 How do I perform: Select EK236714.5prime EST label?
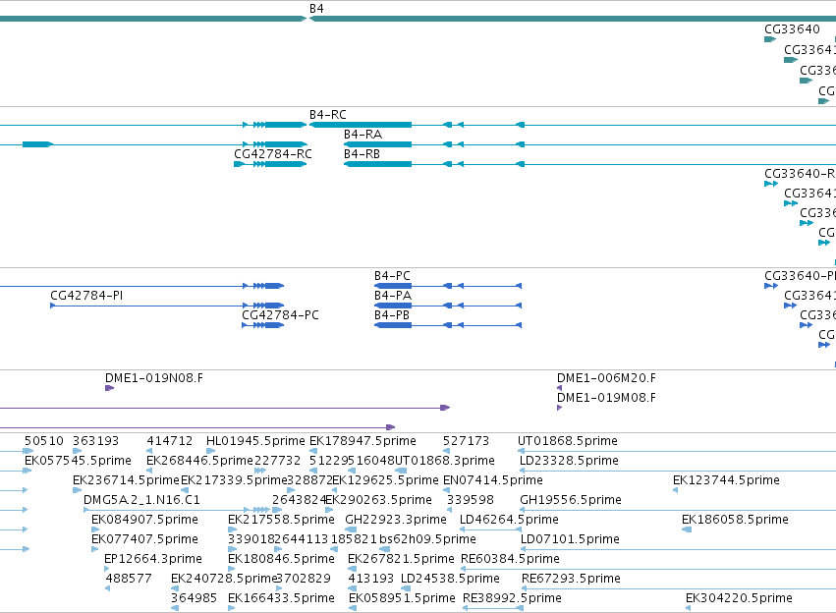tap(127, 480)
